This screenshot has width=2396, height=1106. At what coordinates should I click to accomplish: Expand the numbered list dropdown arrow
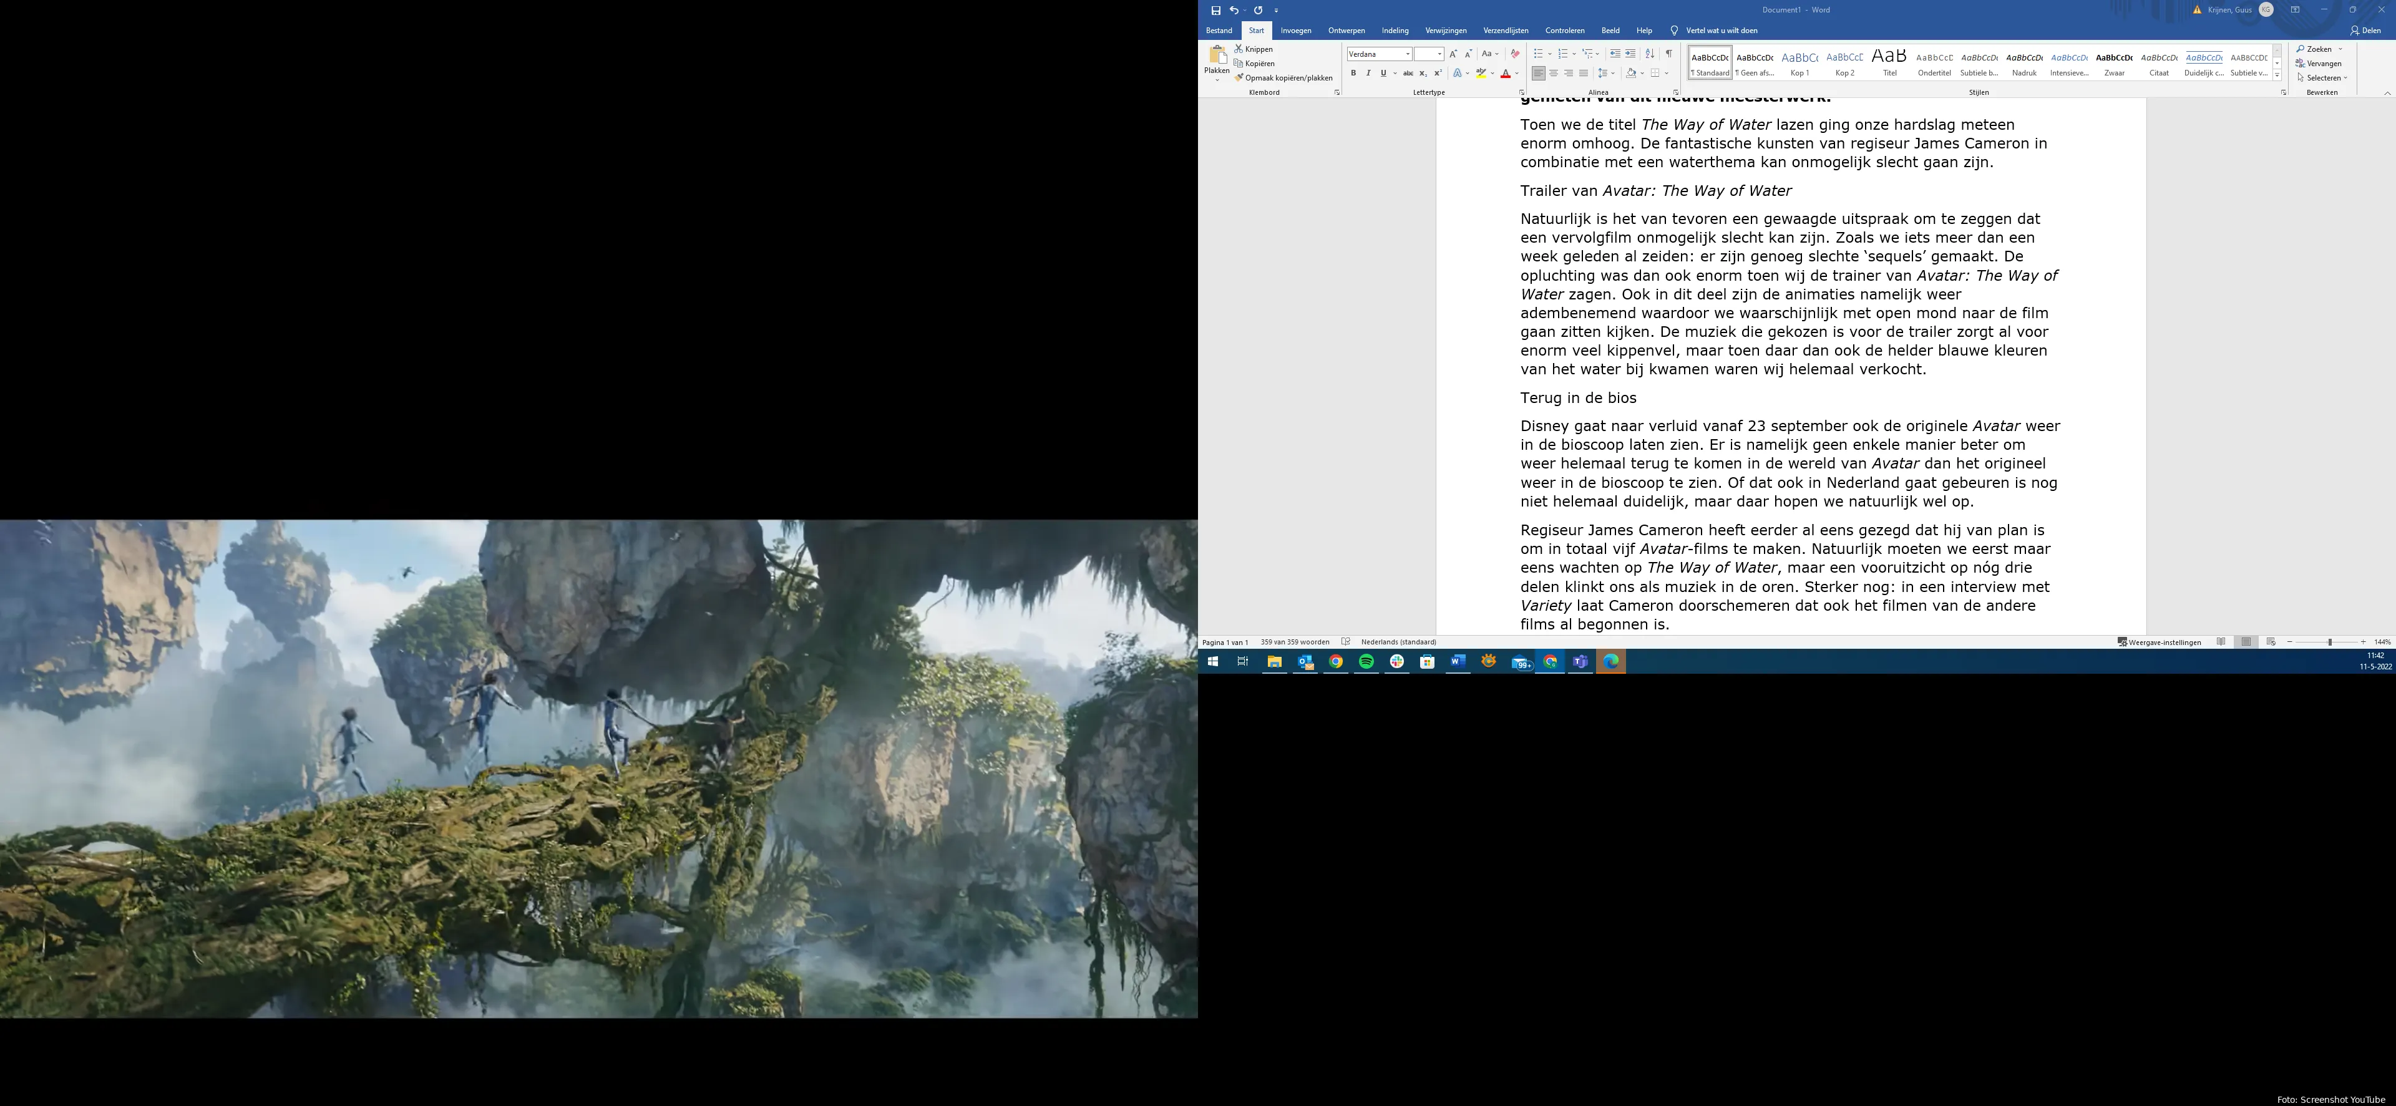[1574, 54]
